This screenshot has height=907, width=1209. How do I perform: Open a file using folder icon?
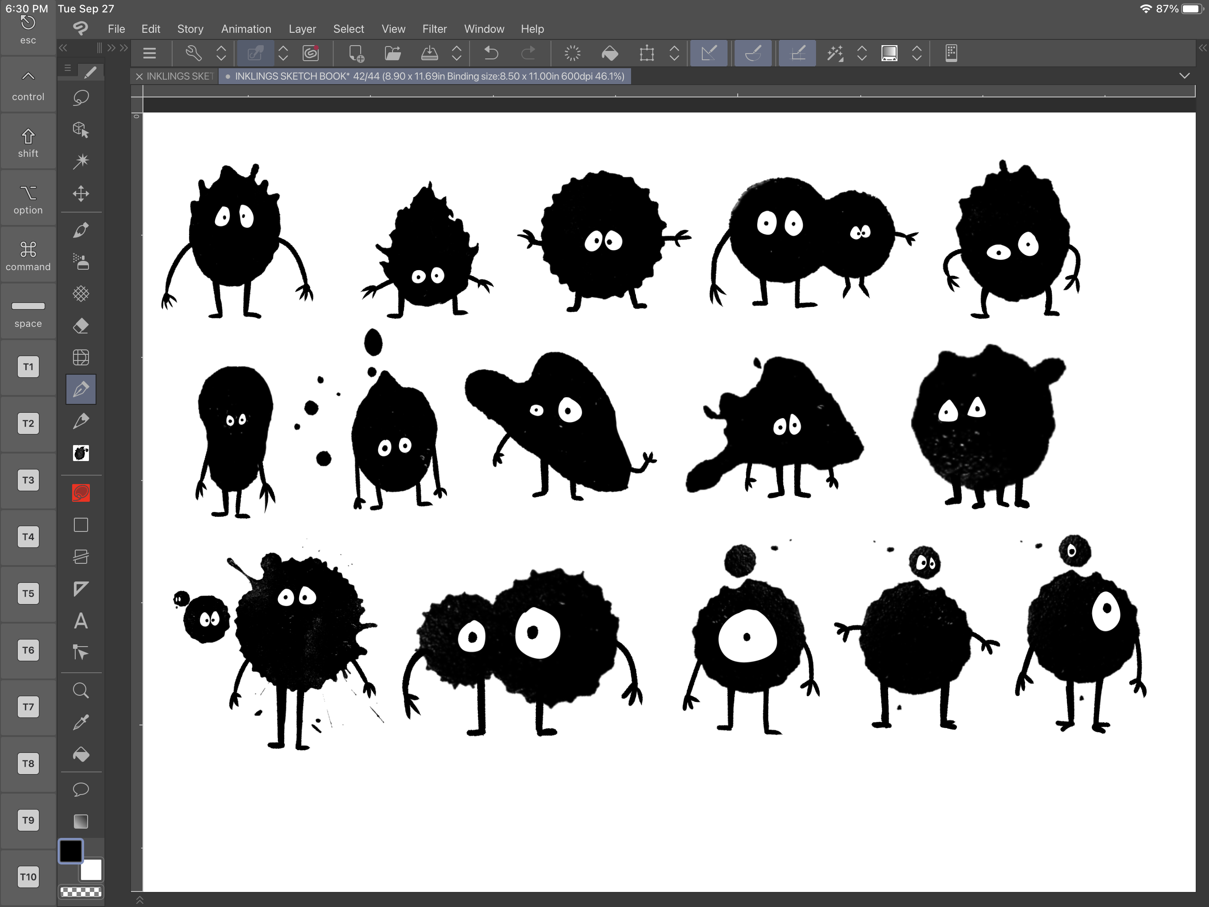393,53
